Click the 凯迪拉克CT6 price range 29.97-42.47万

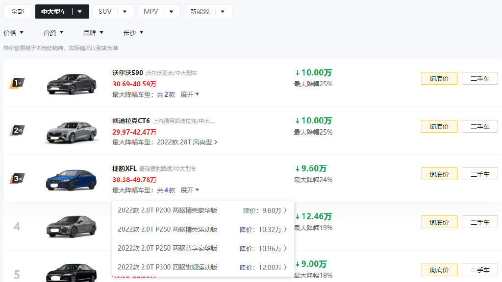click(x=134, y=132)
